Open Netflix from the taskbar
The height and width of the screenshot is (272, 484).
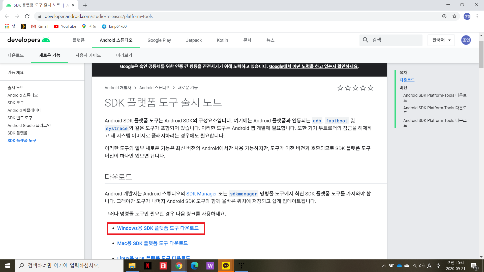coord(148,266)
